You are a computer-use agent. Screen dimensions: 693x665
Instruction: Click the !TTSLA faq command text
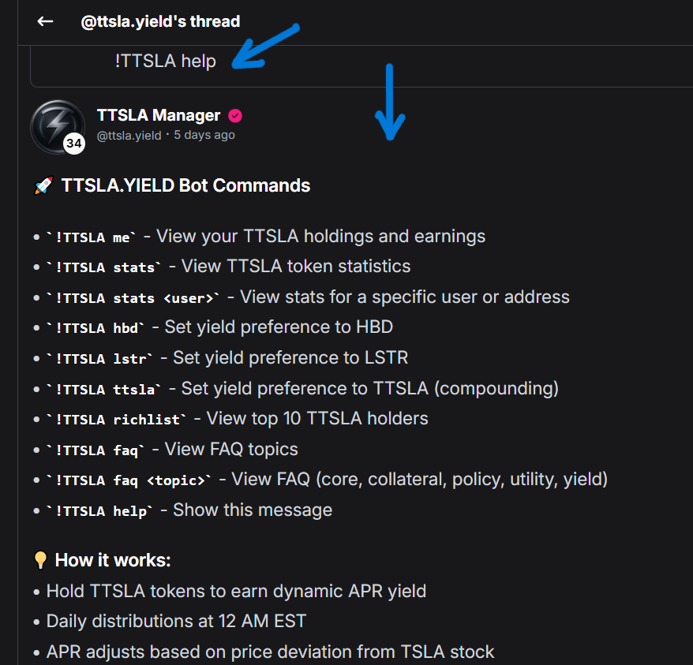coord(93,449)
